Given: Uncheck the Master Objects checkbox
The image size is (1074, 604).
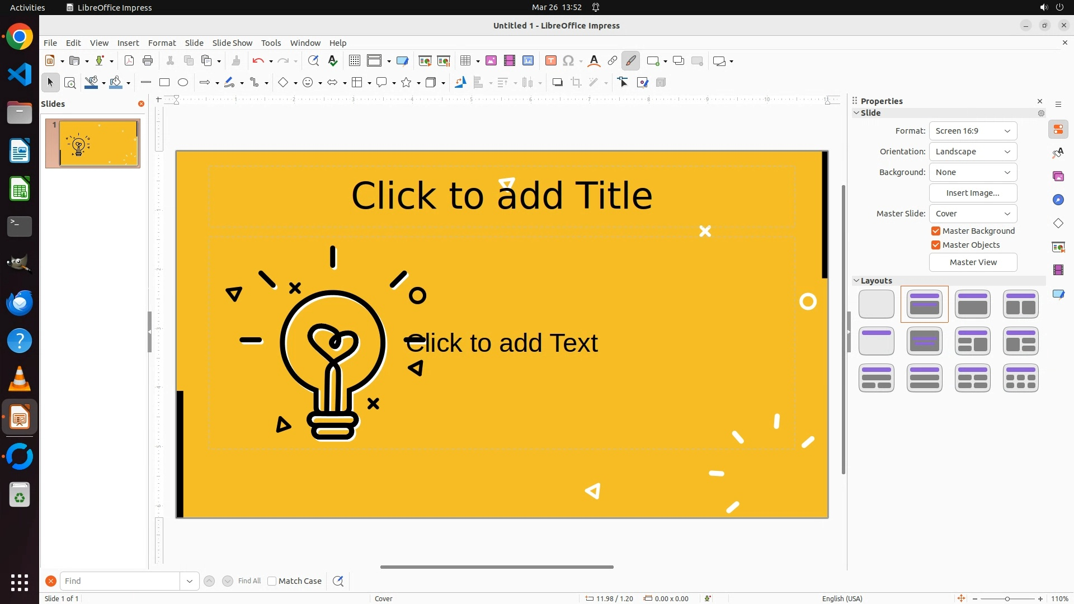Looking at the screenshot, I should pyautogui.click(x=936, y=245).
